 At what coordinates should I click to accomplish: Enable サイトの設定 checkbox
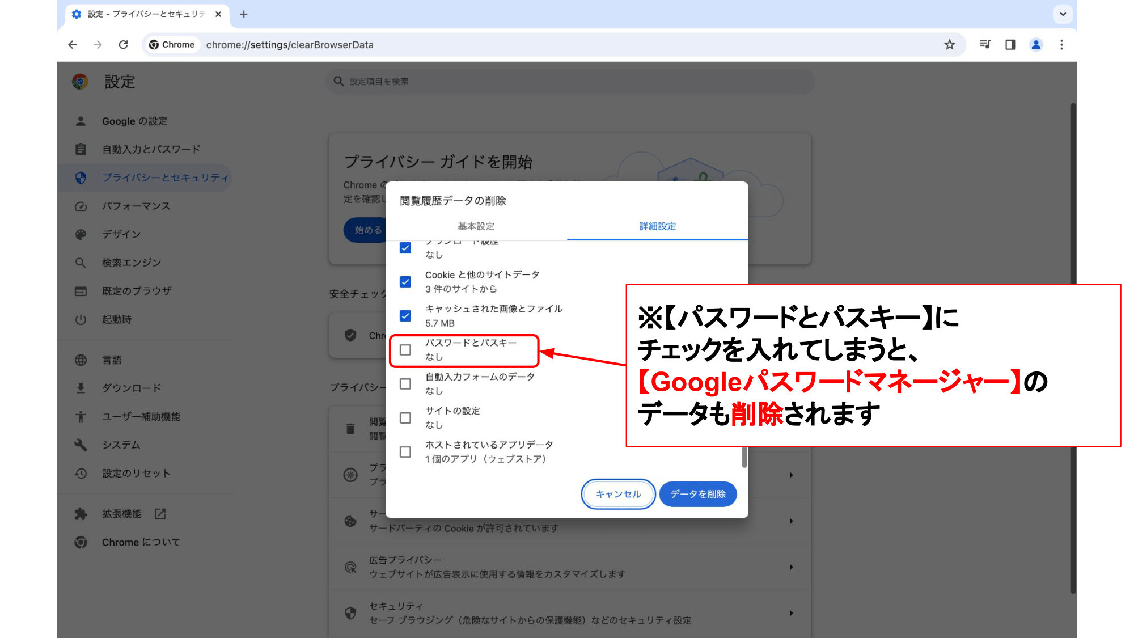click(x=405, y=418)
